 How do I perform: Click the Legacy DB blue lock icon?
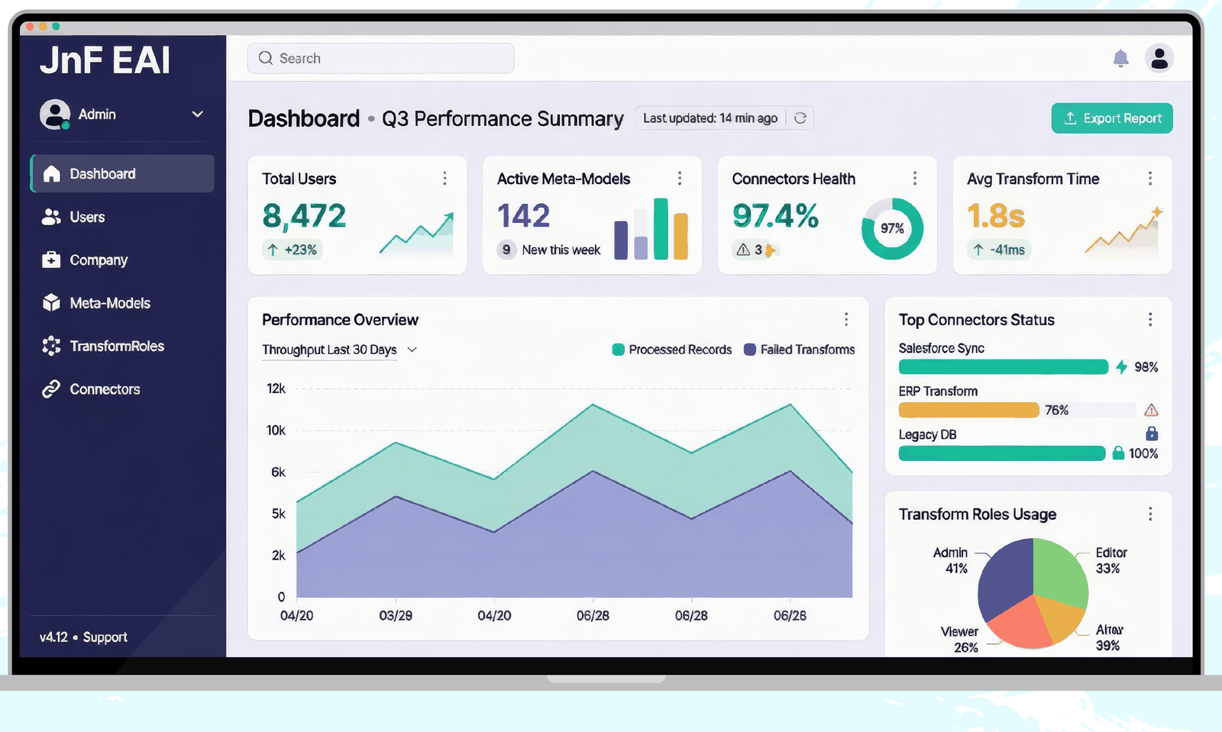(1152, 434)
